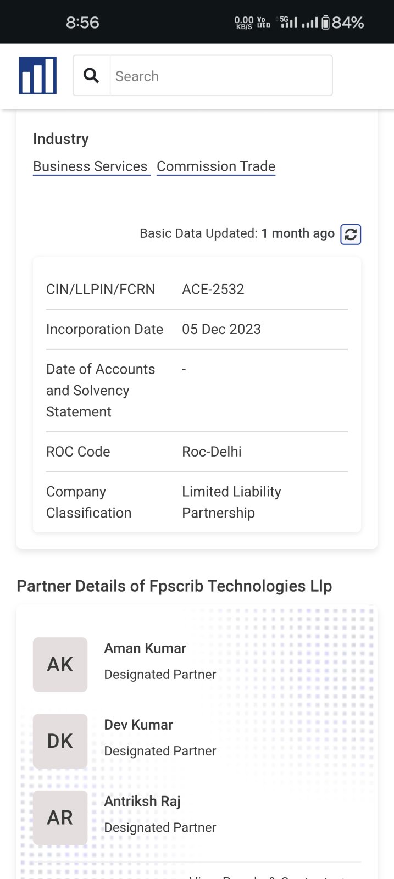Open Antriksh Raj partner profile

142,801
